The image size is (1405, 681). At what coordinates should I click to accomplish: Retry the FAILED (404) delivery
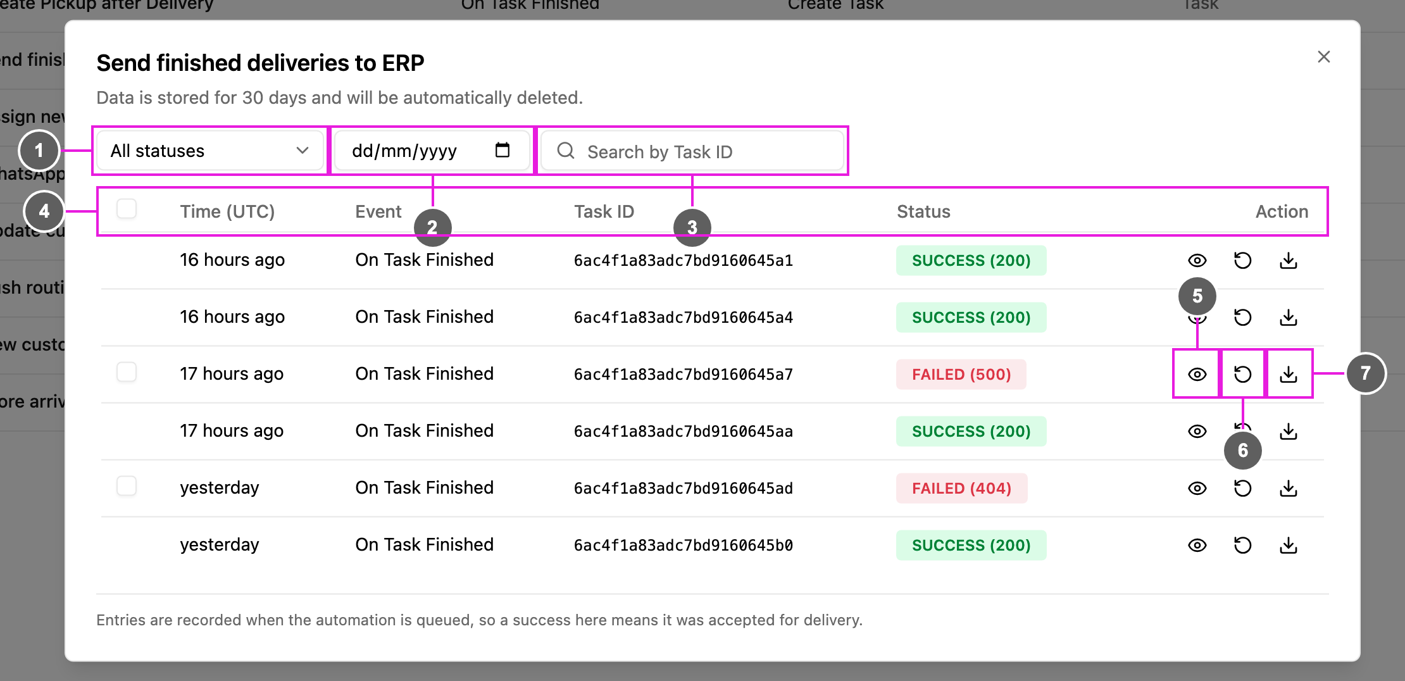[x=1242, y=488]
